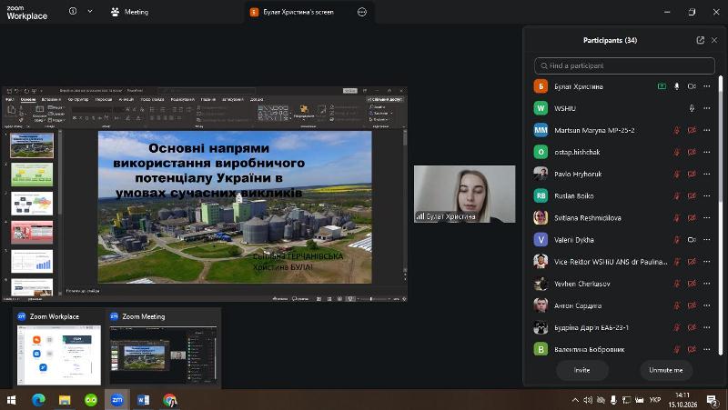Click the Invite button
Viewport: 728px width, 410px height.
581,370
